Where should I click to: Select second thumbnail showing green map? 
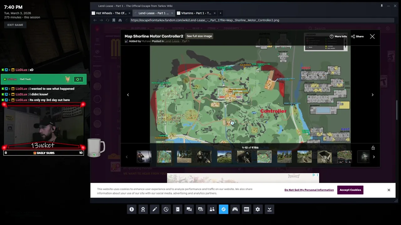tap(164, 157)
